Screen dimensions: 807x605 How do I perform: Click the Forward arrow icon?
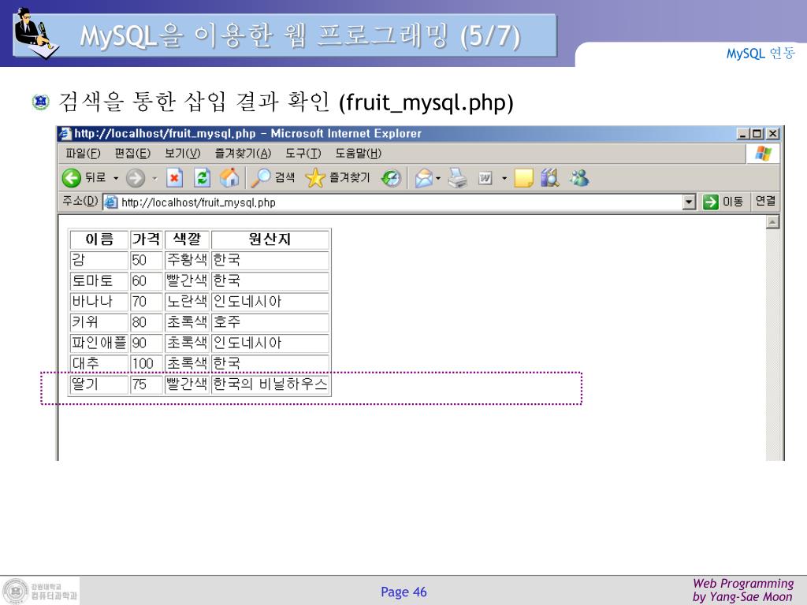tap(136, 178)
